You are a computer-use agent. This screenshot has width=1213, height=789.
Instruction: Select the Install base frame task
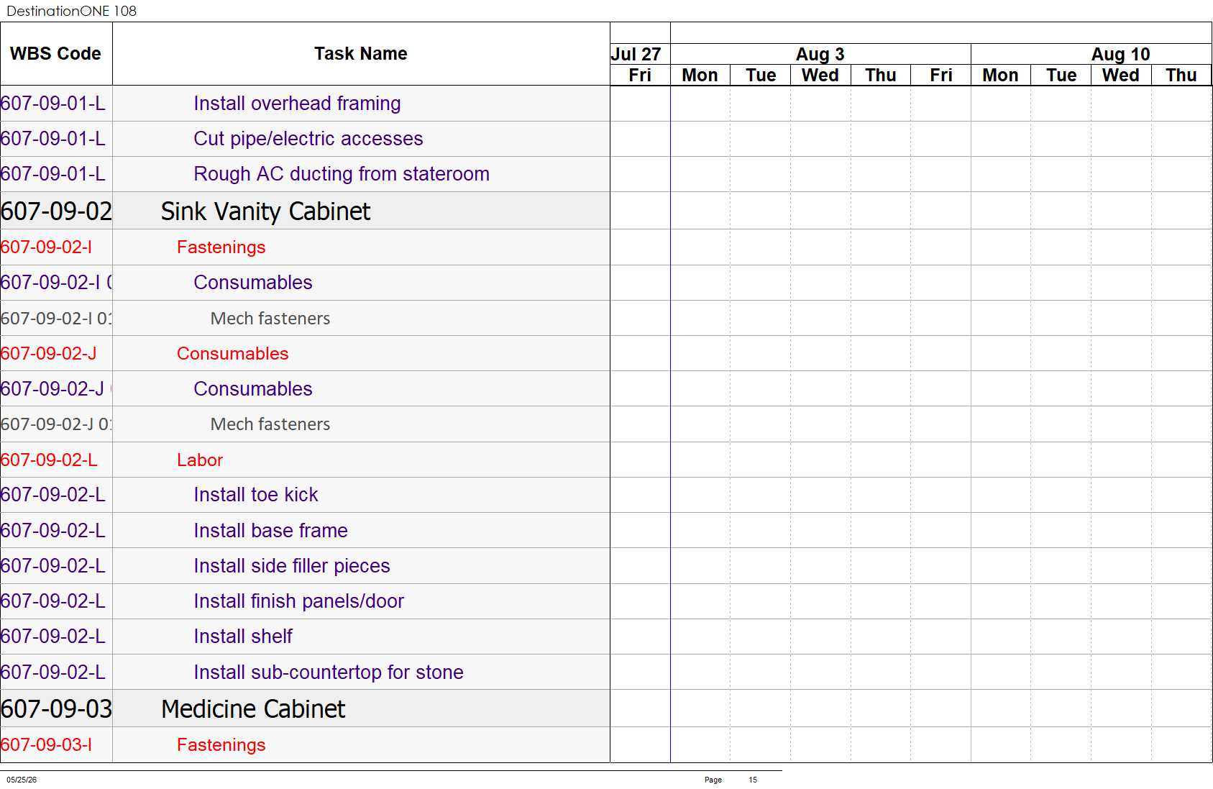[x=270, y=531]
